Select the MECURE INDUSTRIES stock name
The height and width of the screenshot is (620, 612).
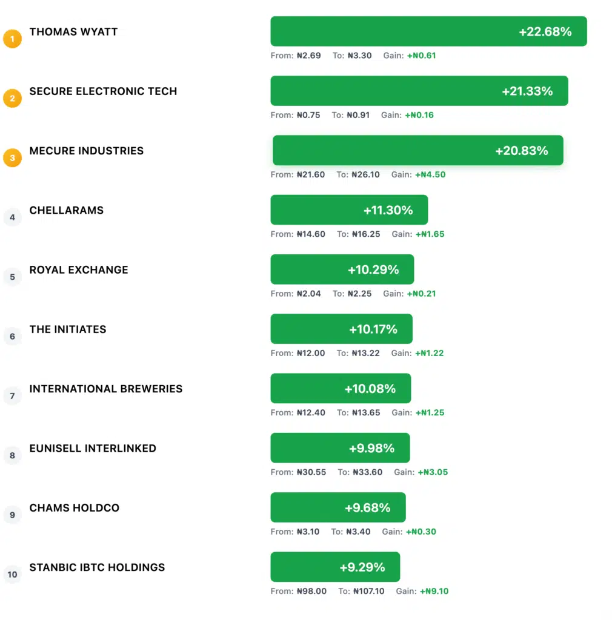coord(86,151)
